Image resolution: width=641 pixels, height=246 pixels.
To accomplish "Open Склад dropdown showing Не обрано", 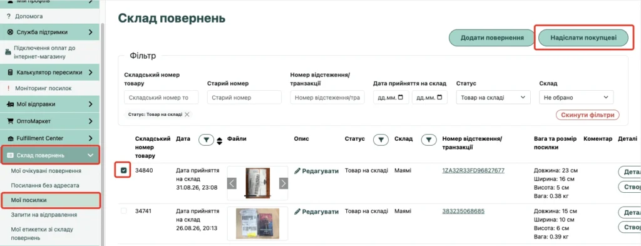I will 577,98.
